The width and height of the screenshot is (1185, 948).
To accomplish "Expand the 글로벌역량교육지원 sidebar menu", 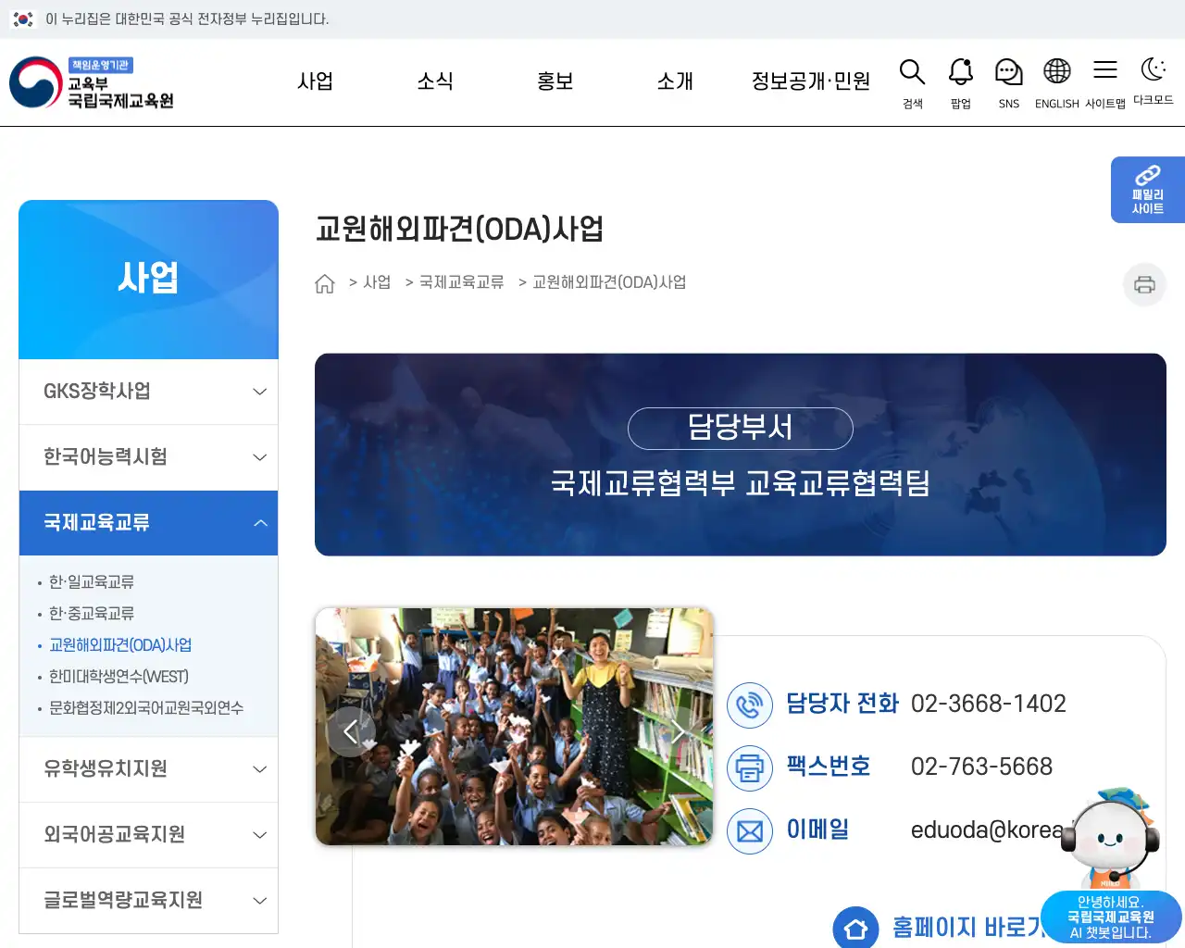I will (148, 901).
